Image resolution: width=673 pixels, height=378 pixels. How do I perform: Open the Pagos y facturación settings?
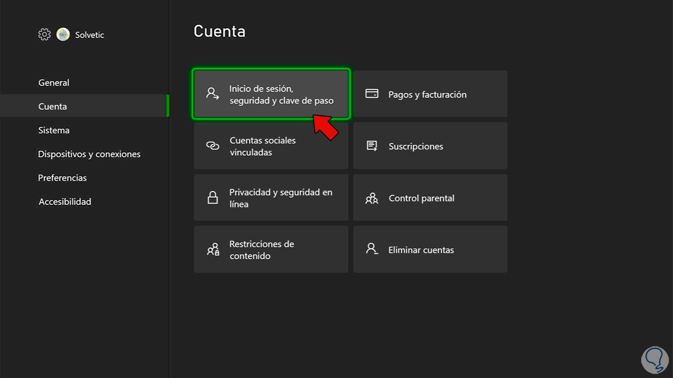430,94
